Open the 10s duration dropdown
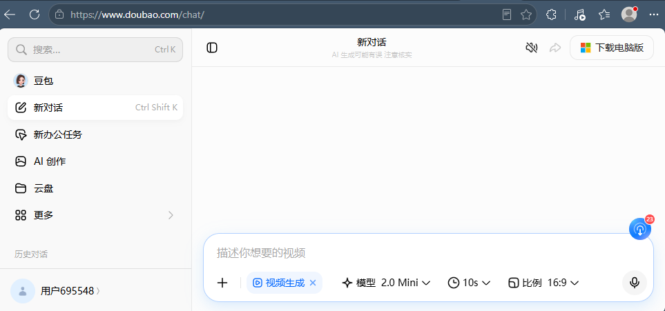 pos(470,283)
